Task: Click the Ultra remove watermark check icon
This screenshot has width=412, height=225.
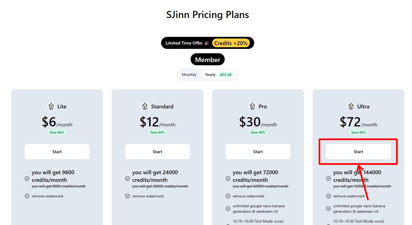Action: pyautogui.click(x=329, y=196)
